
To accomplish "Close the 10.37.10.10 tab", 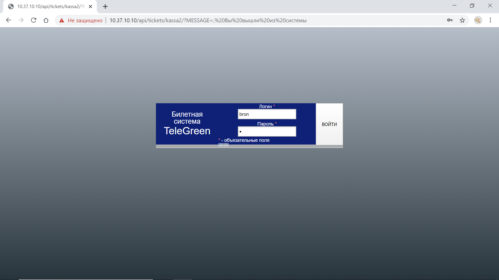I will (x=90, y=7).
